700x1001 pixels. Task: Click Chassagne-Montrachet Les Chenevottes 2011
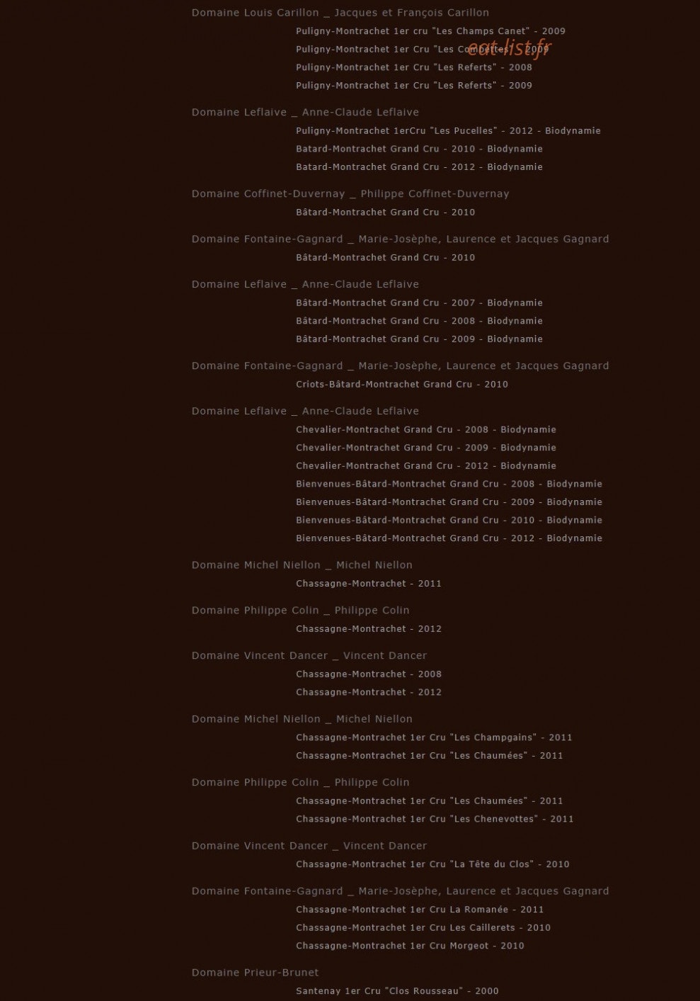pos(435,819)
